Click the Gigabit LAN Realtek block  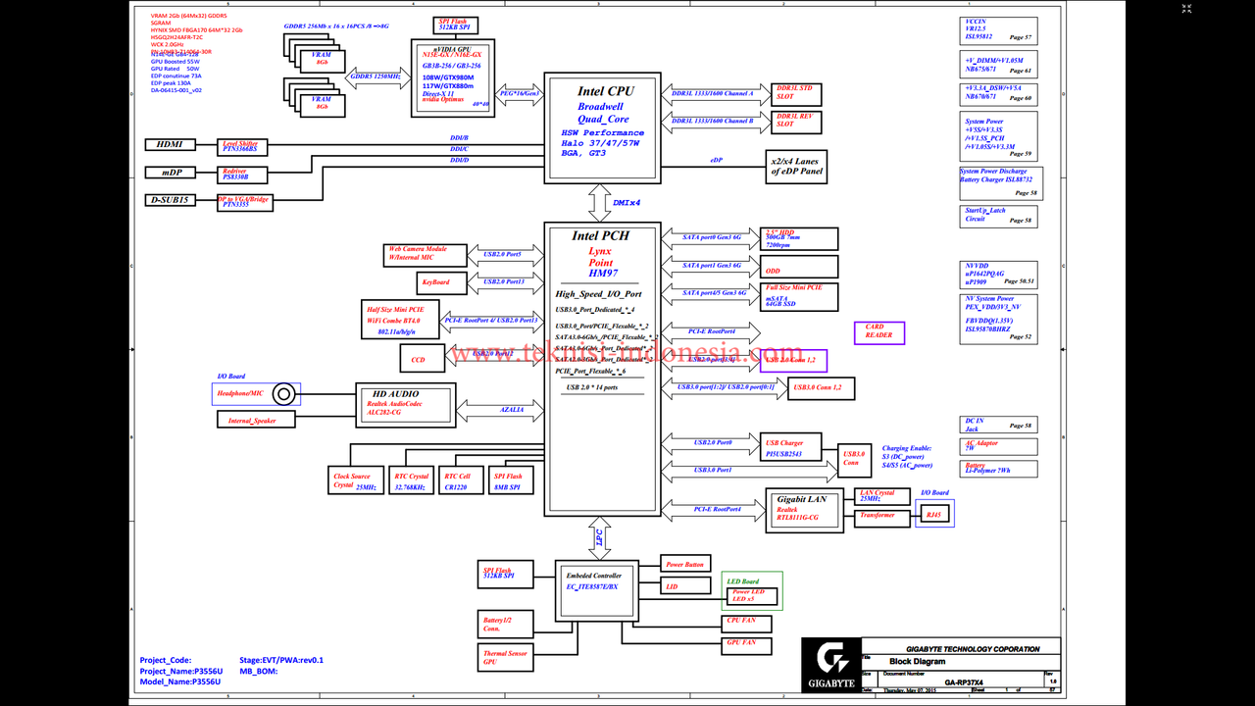pos(804,511)
